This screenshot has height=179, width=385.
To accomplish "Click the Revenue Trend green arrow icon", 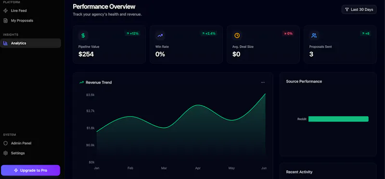I will point(81,83).
